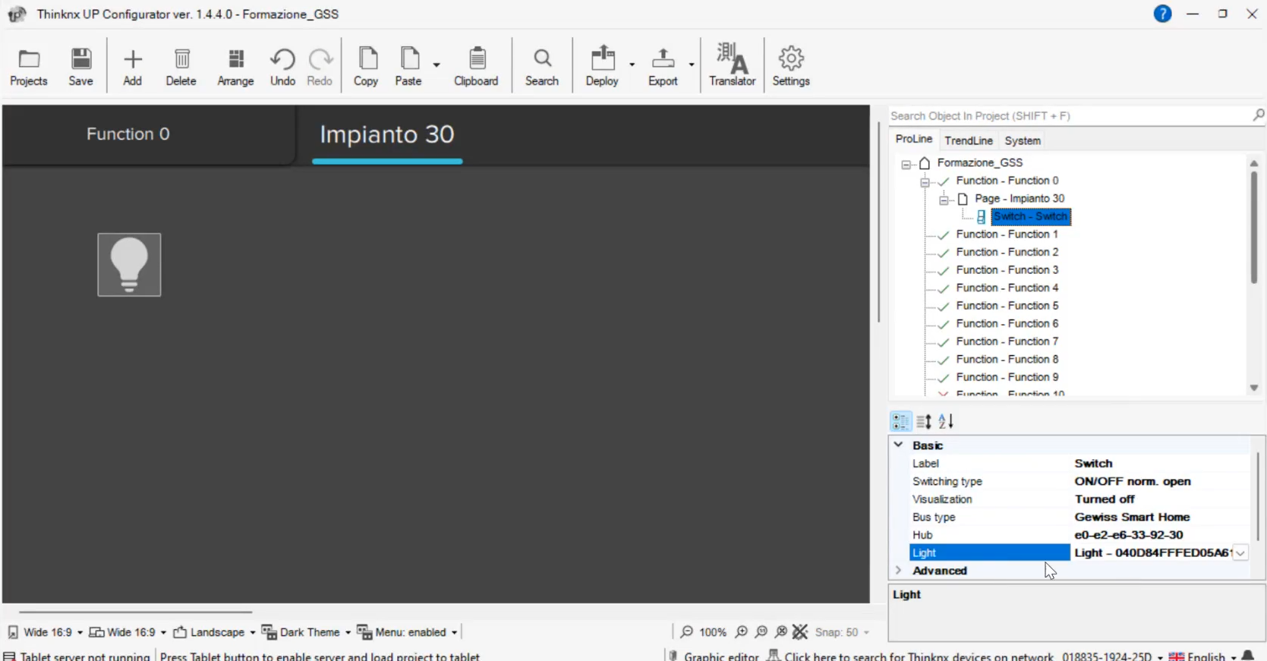Delete the selected object

coord(181,67)
